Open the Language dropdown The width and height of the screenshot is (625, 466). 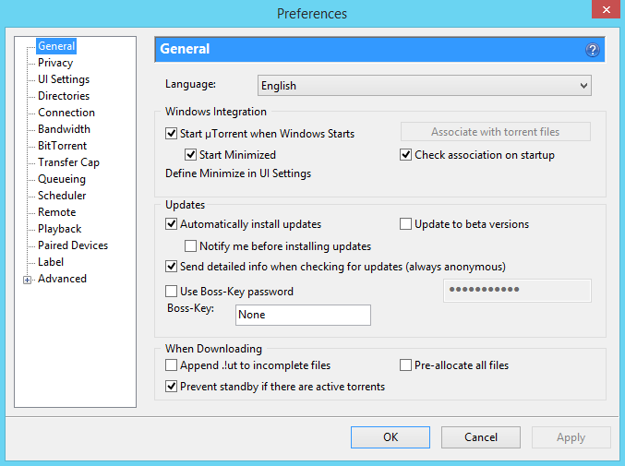tap(425, 86)
